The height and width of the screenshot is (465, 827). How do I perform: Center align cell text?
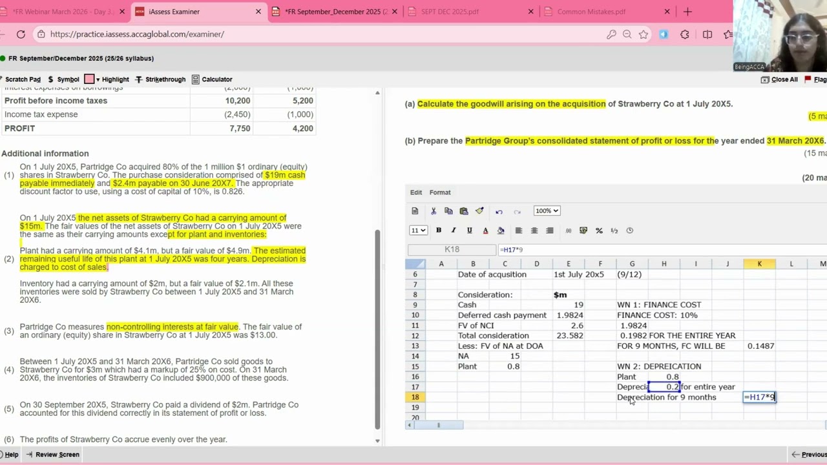pos(534,231)
